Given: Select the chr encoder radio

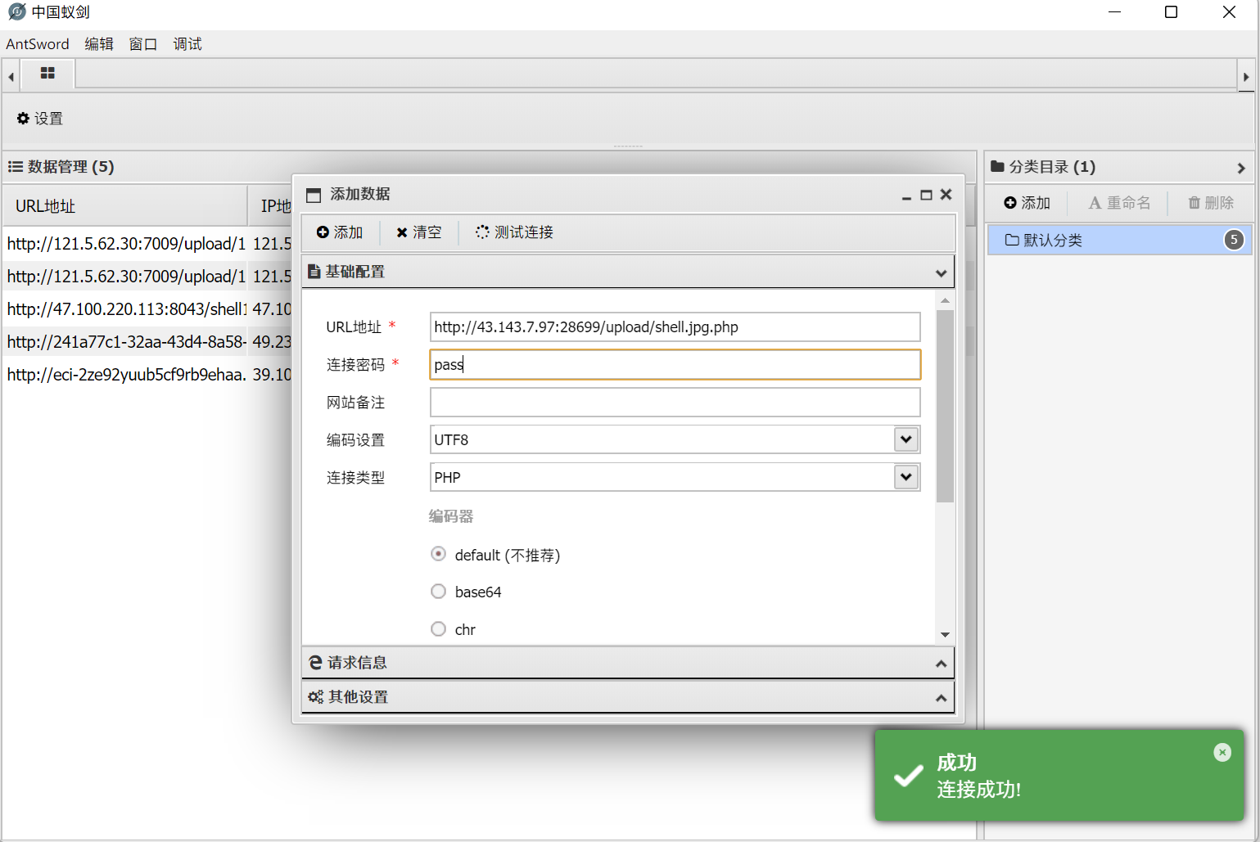Looking at the screenshot, I should tap(439, 628).
